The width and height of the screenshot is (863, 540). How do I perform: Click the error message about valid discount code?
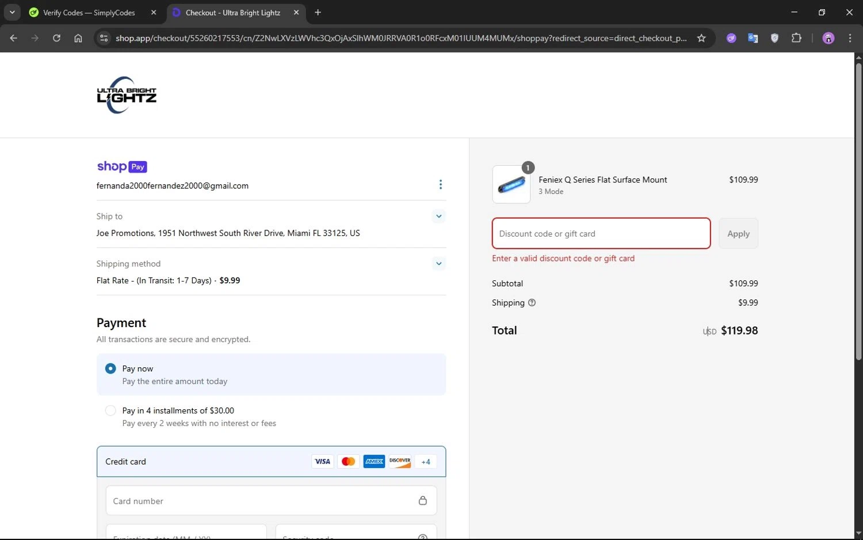pyautogui.click(x=563, y=258)
